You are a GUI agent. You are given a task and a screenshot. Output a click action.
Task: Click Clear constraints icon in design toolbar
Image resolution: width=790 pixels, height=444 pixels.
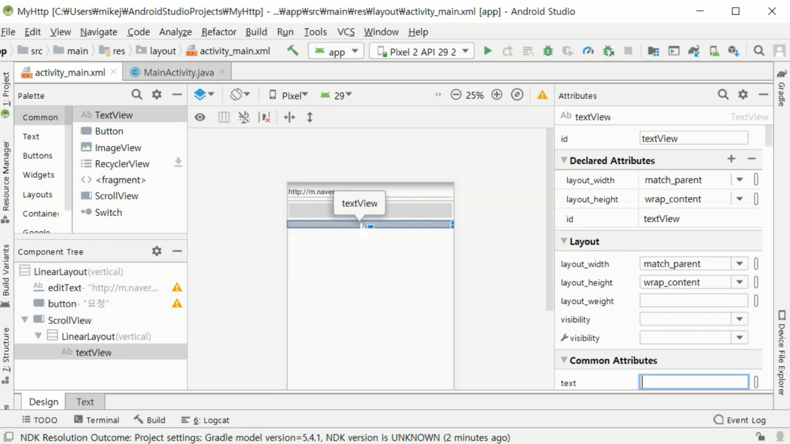(x=265, y=118)
